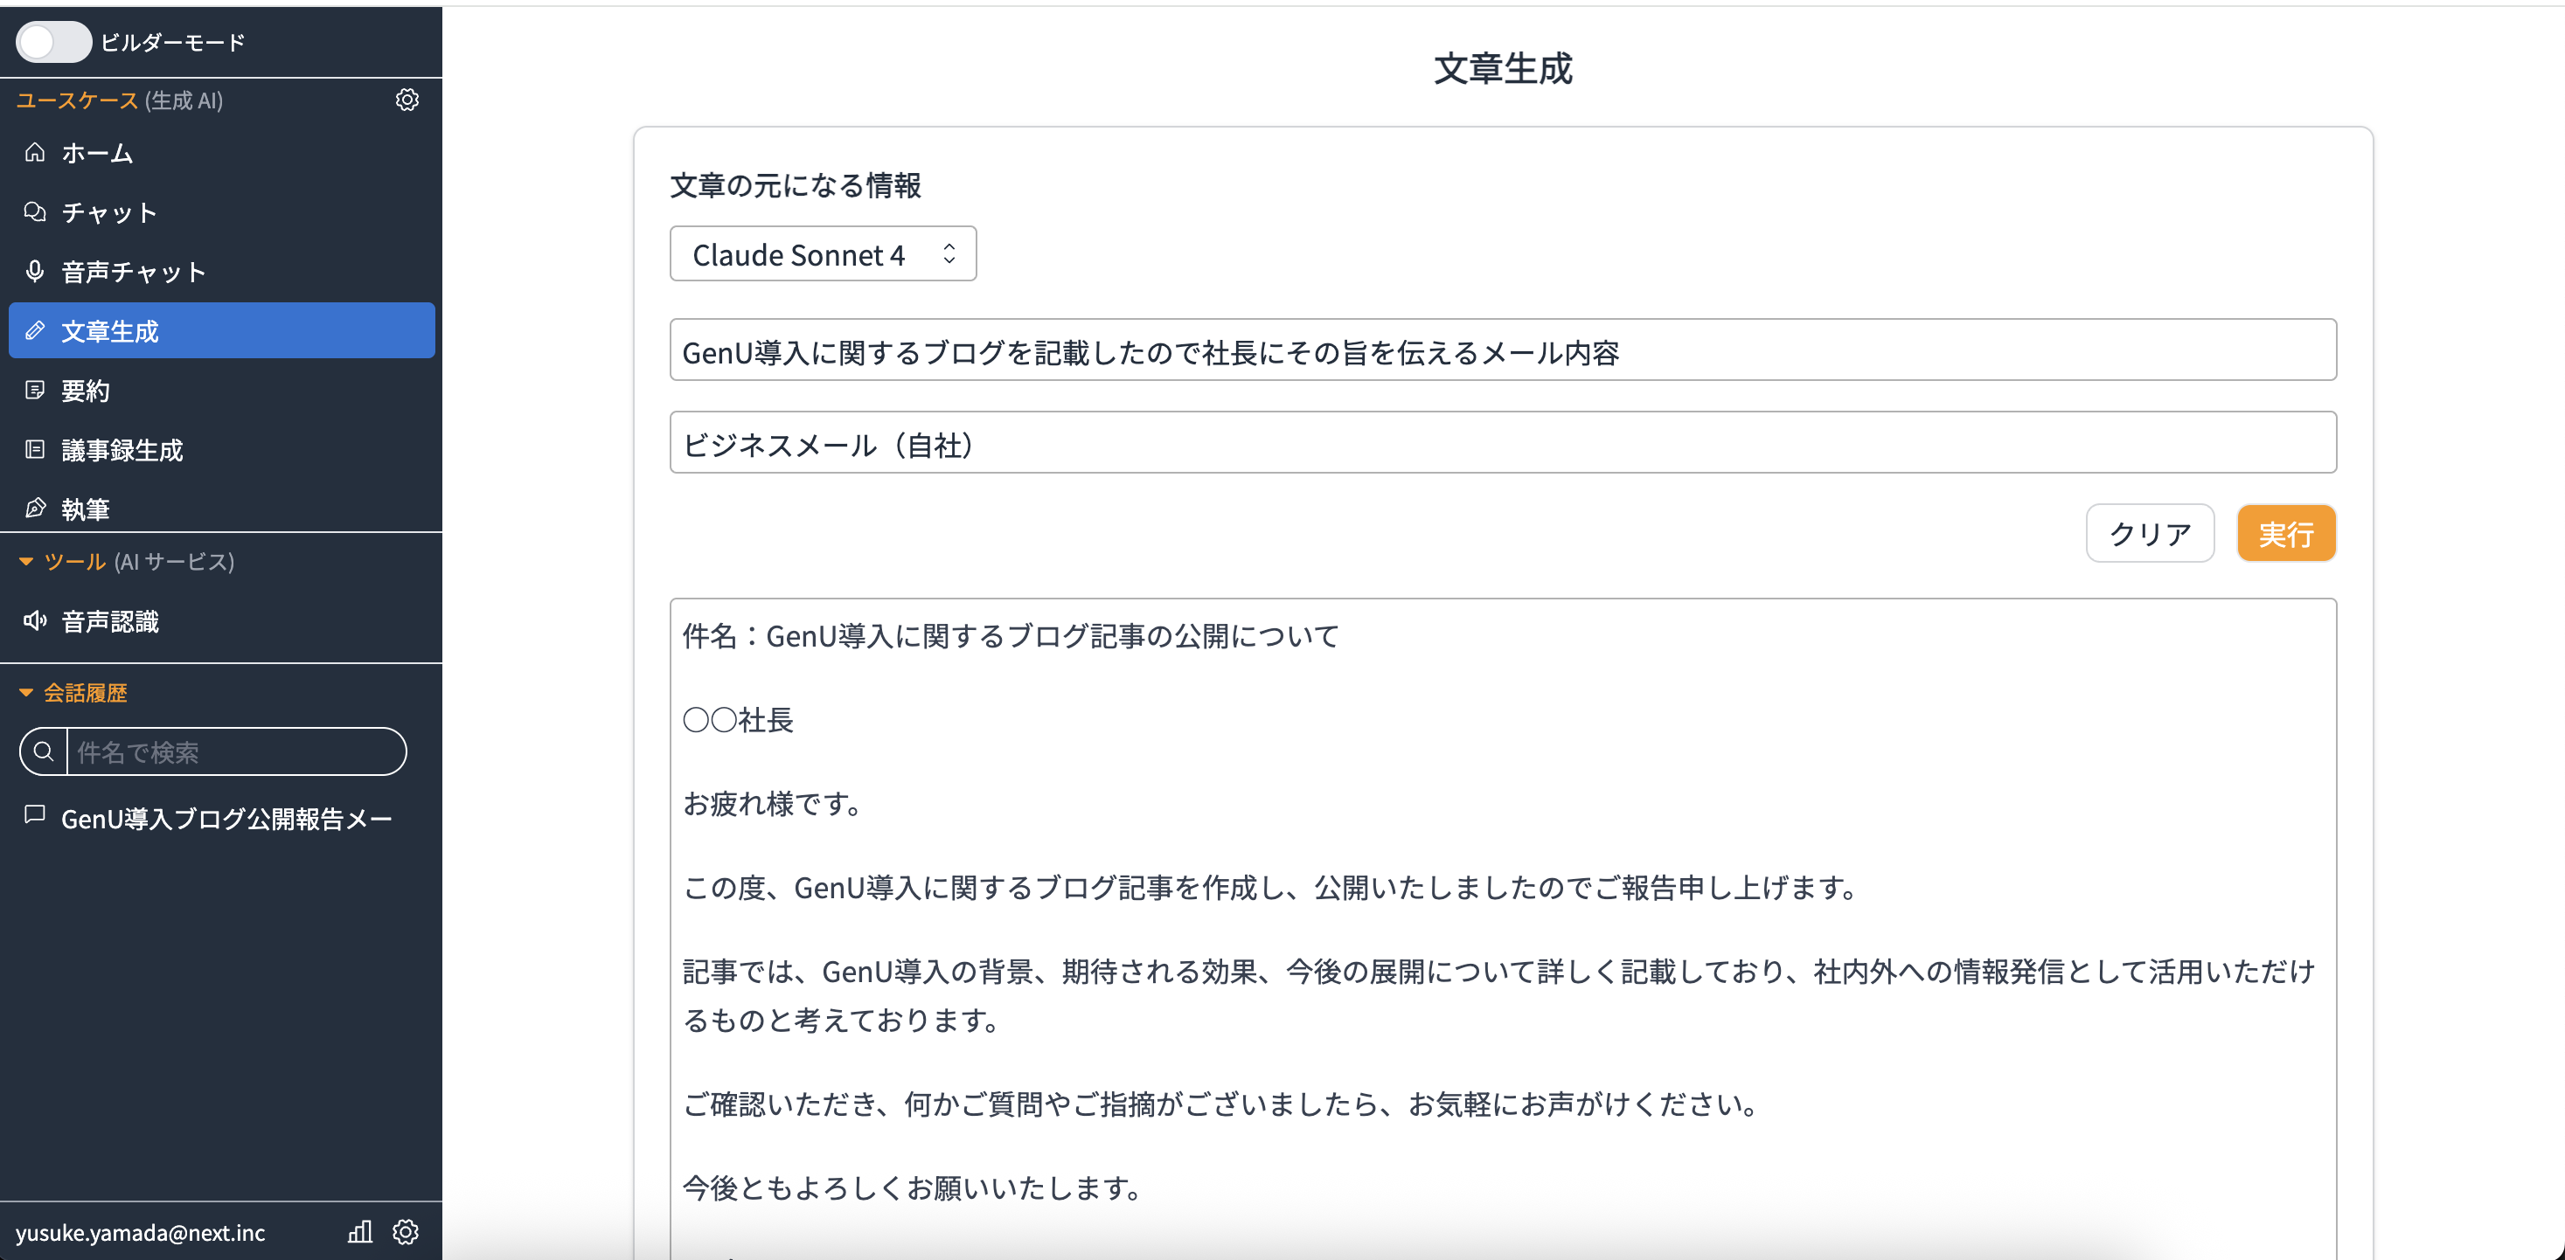The height and width of the screenshot is (1260, 2565).
Task: Click the 執筆 pen icon
Action: point(35,509)
